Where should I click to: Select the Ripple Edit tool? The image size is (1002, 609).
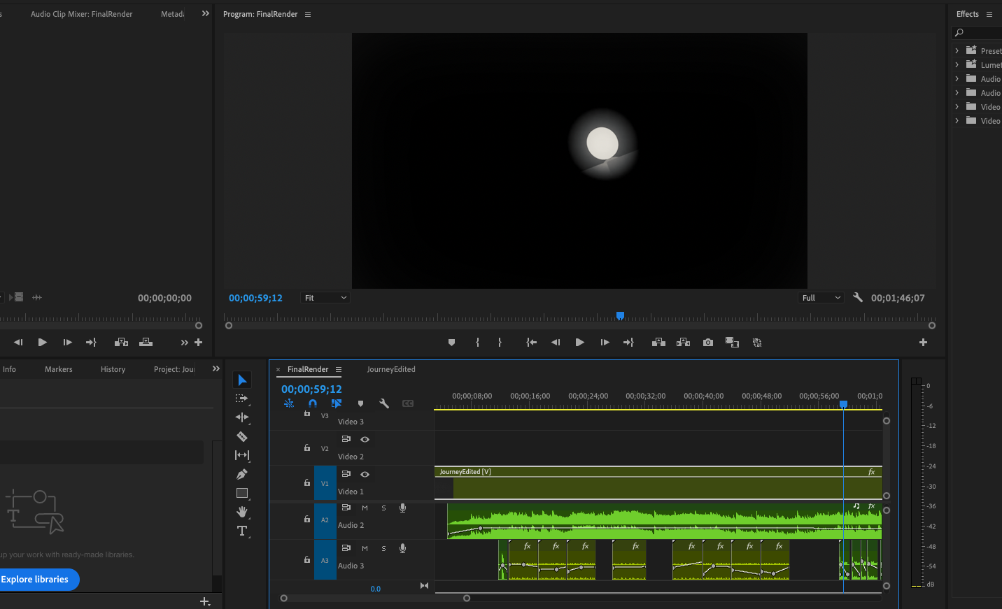[242, 417]
